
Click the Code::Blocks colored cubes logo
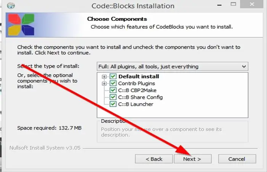point(21,25)
